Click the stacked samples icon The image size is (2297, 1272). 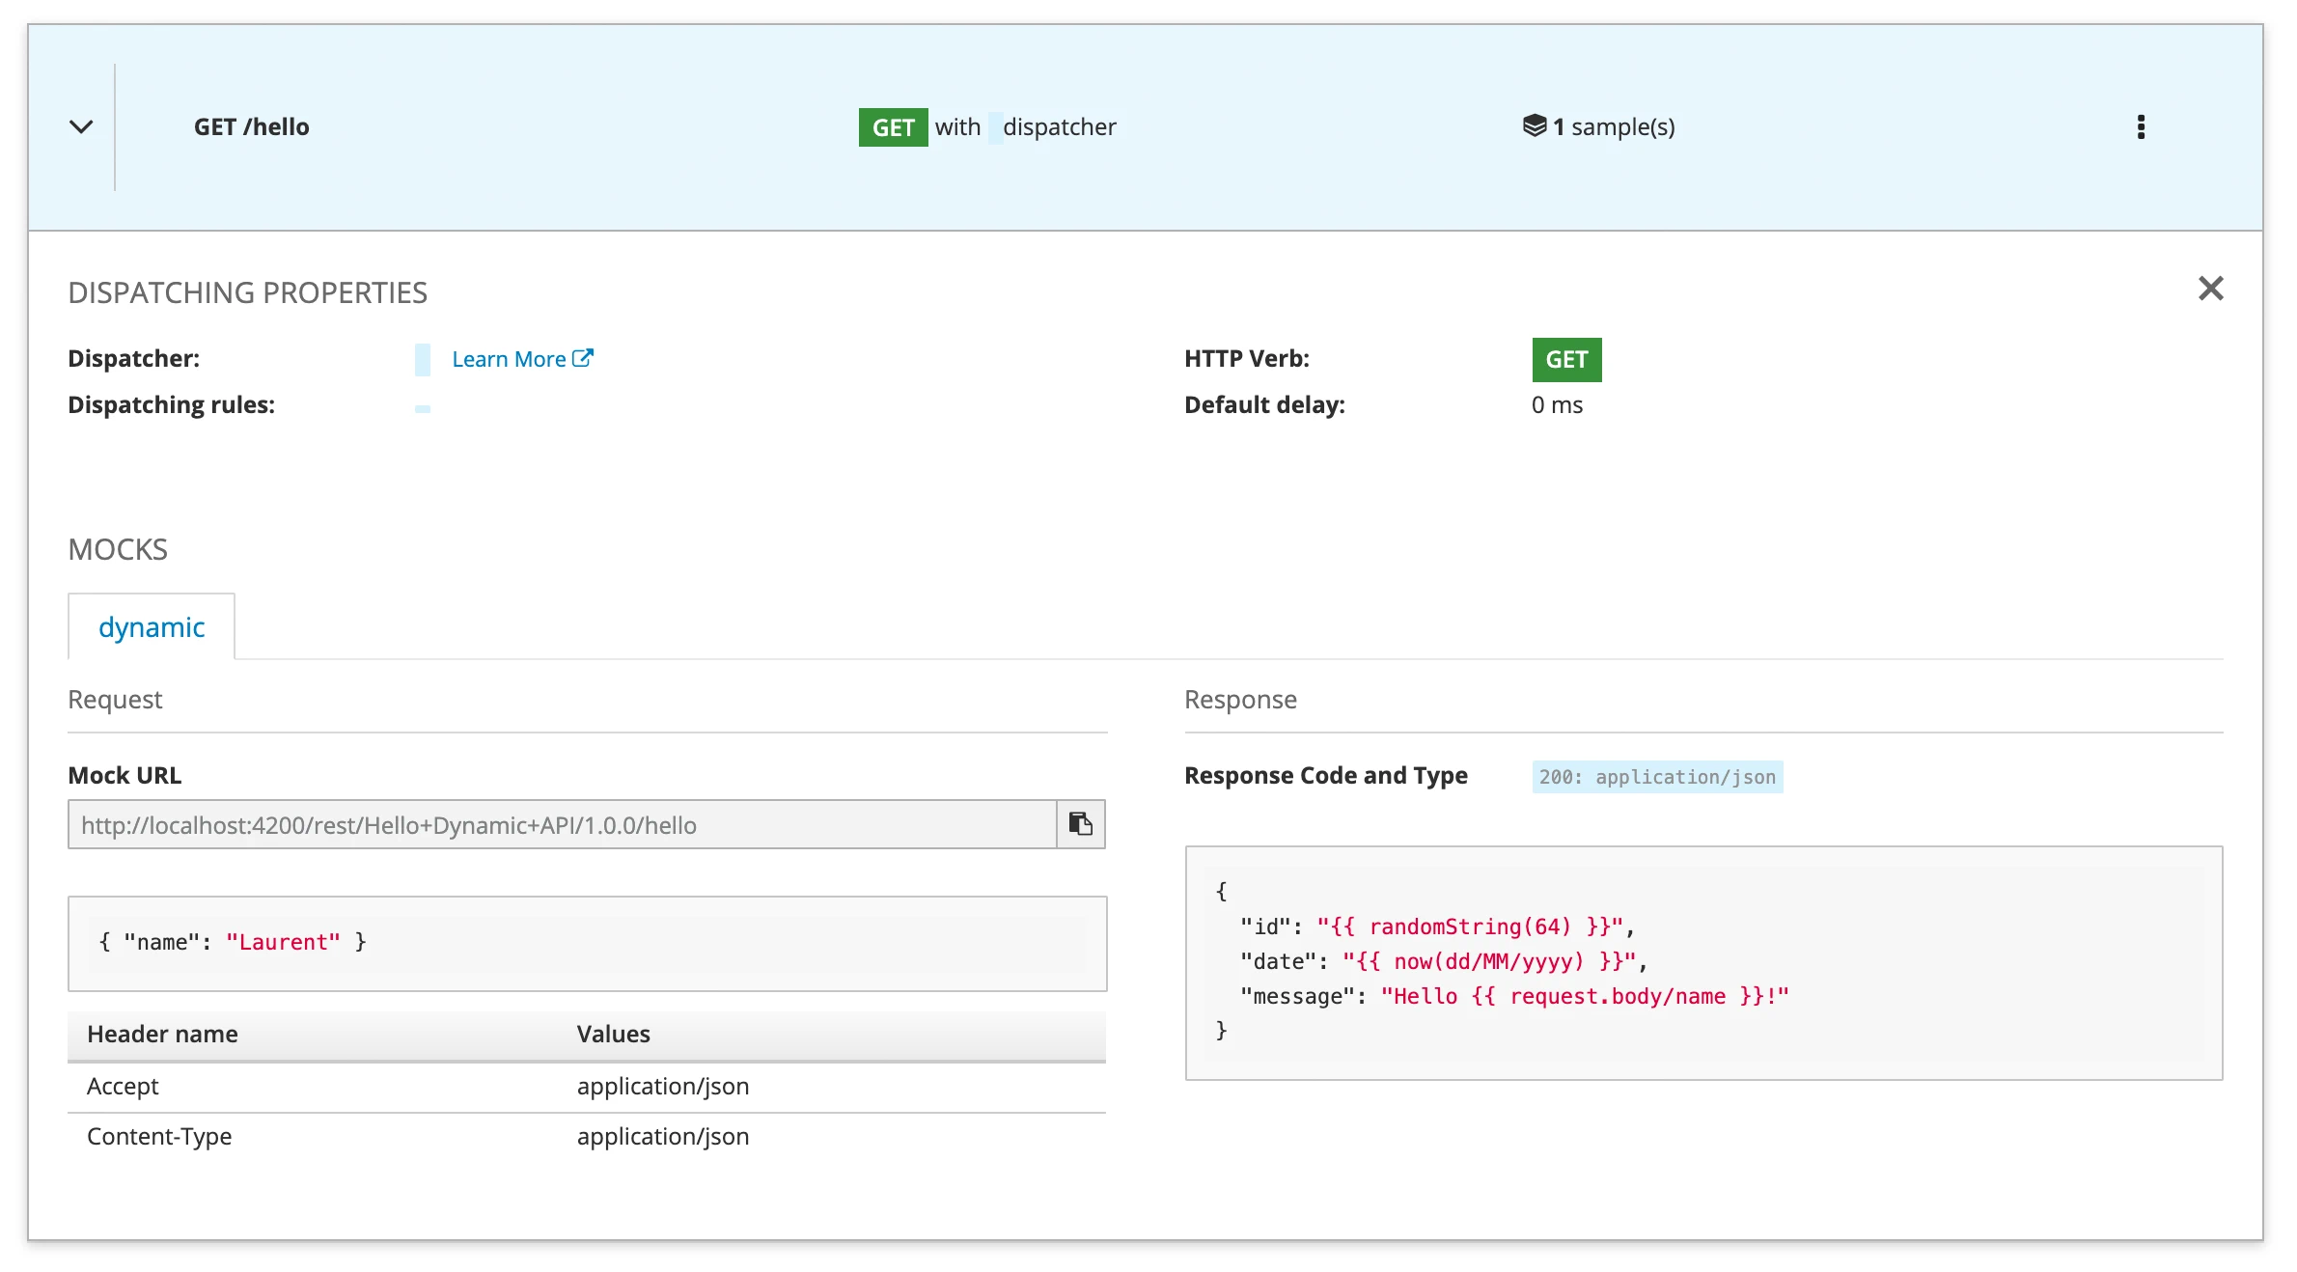1534,125
